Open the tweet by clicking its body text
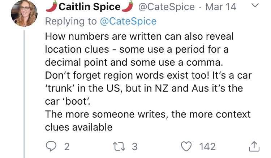 point(148,82)
